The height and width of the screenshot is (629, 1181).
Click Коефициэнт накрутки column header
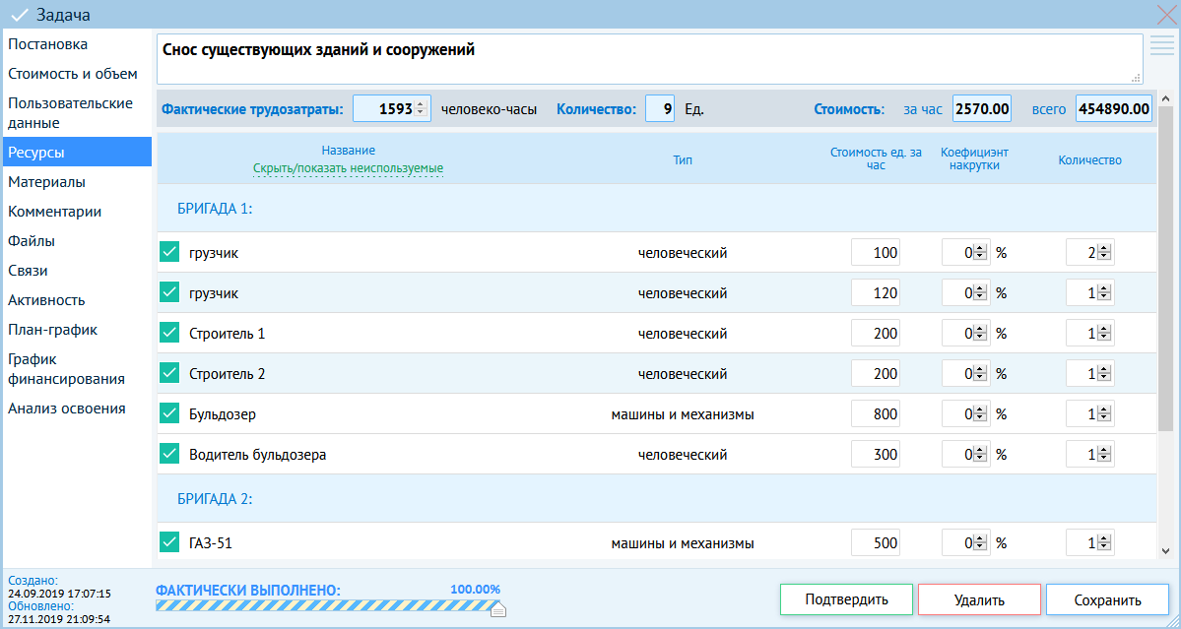[974, 158]
